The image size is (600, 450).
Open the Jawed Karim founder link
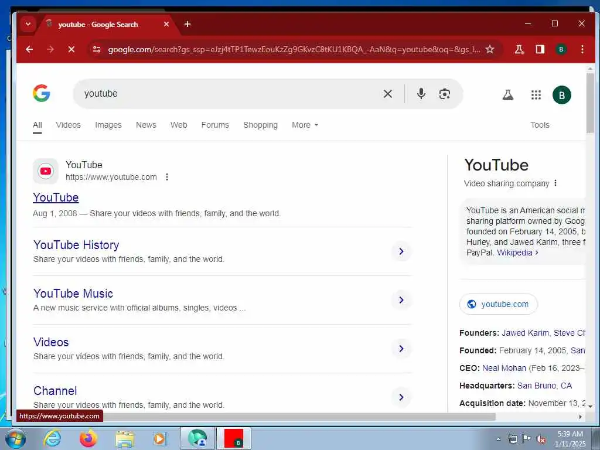pyautogui.click(x=525, y=333)
